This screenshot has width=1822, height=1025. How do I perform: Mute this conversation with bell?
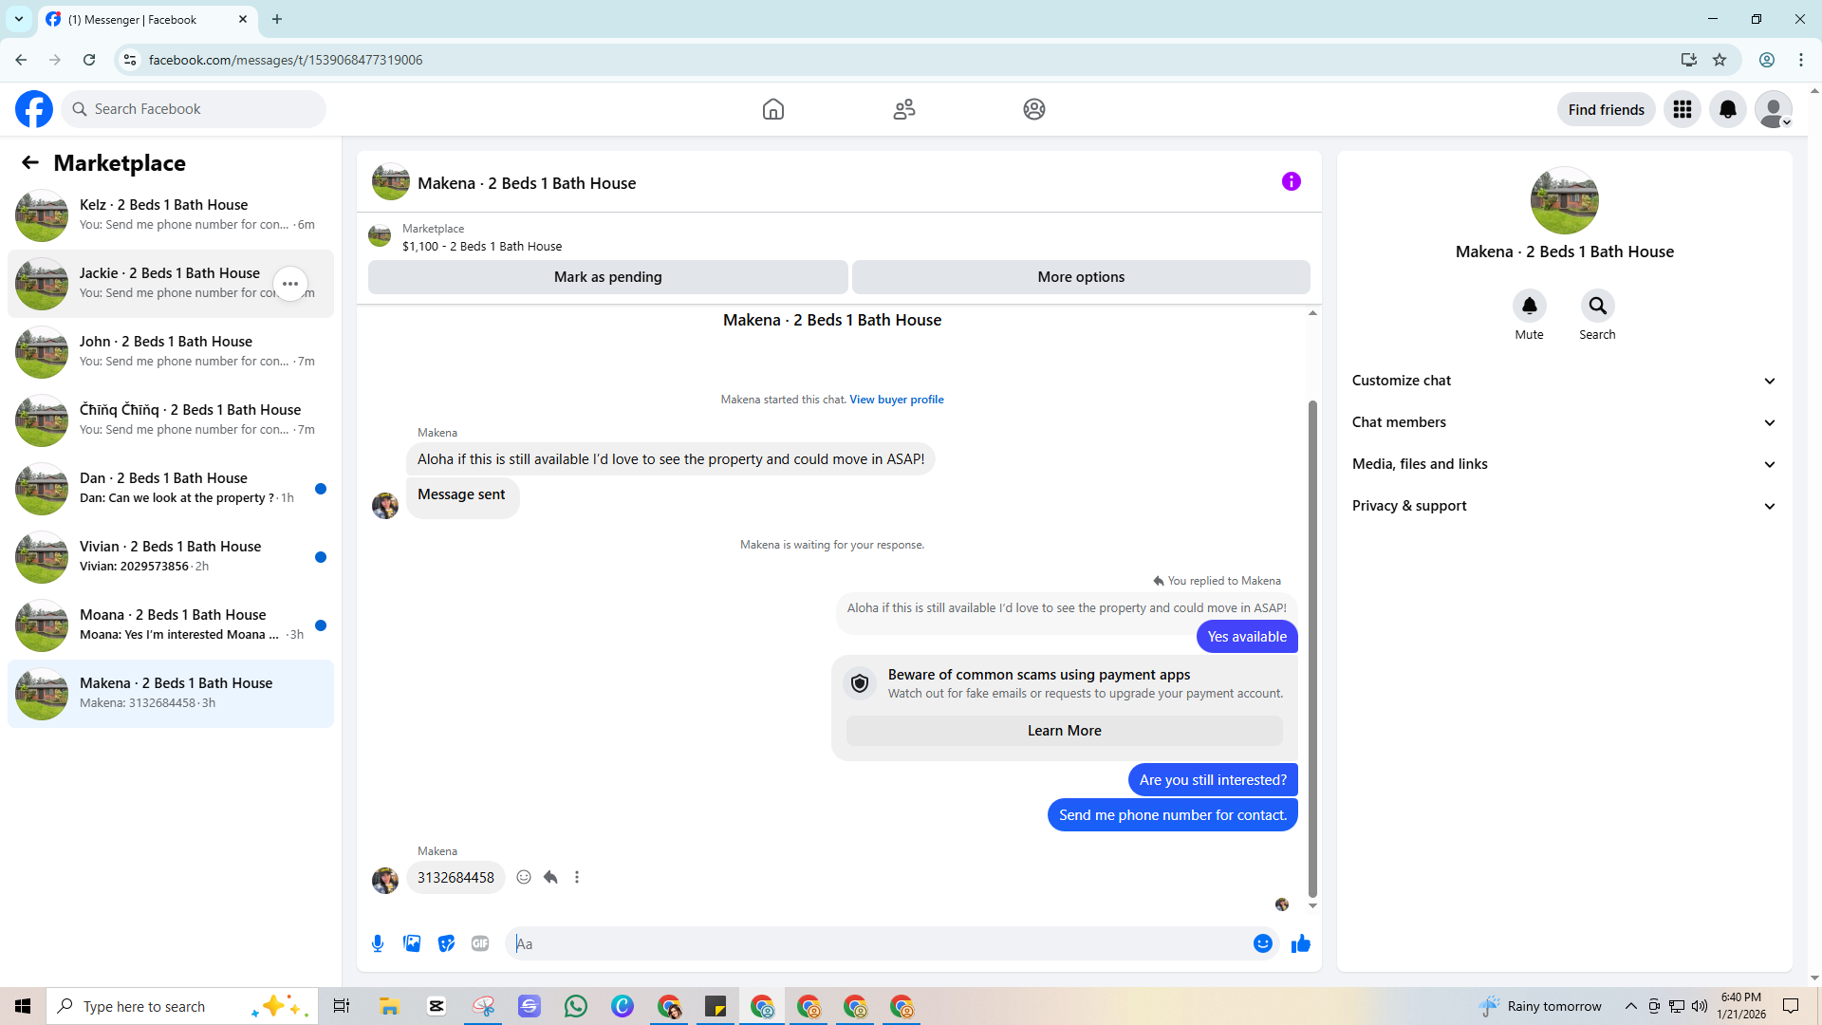coord(1529,306)
